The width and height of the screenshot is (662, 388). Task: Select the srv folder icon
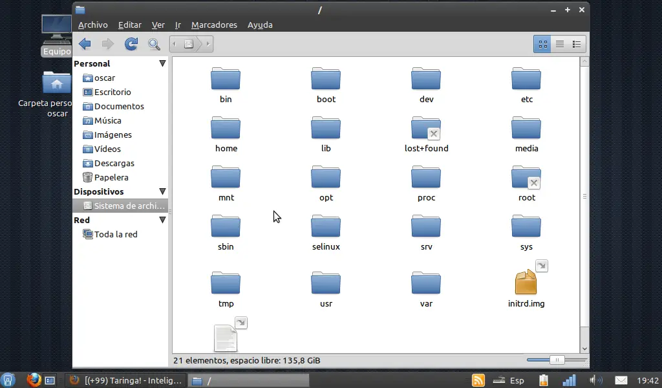pos(425,226)
